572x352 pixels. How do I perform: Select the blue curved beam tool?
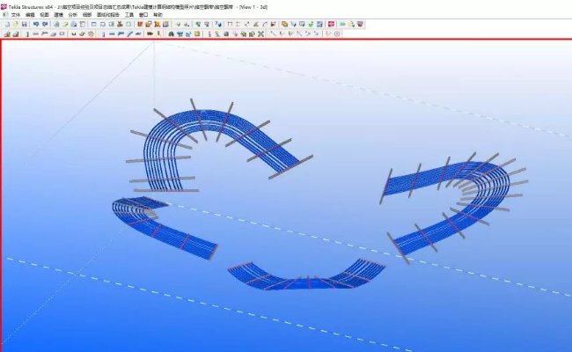click(129, 34)
